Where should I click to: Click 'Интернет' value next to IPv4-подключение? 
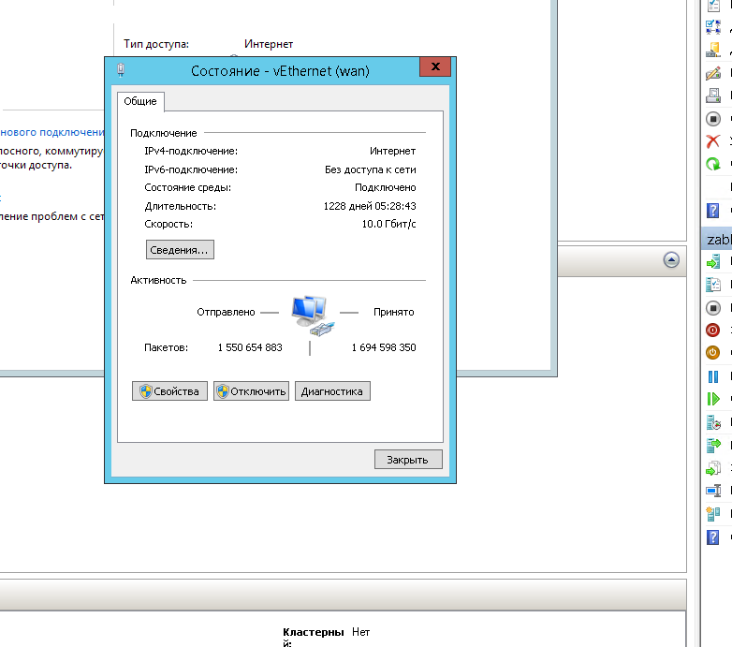(392, 151)
